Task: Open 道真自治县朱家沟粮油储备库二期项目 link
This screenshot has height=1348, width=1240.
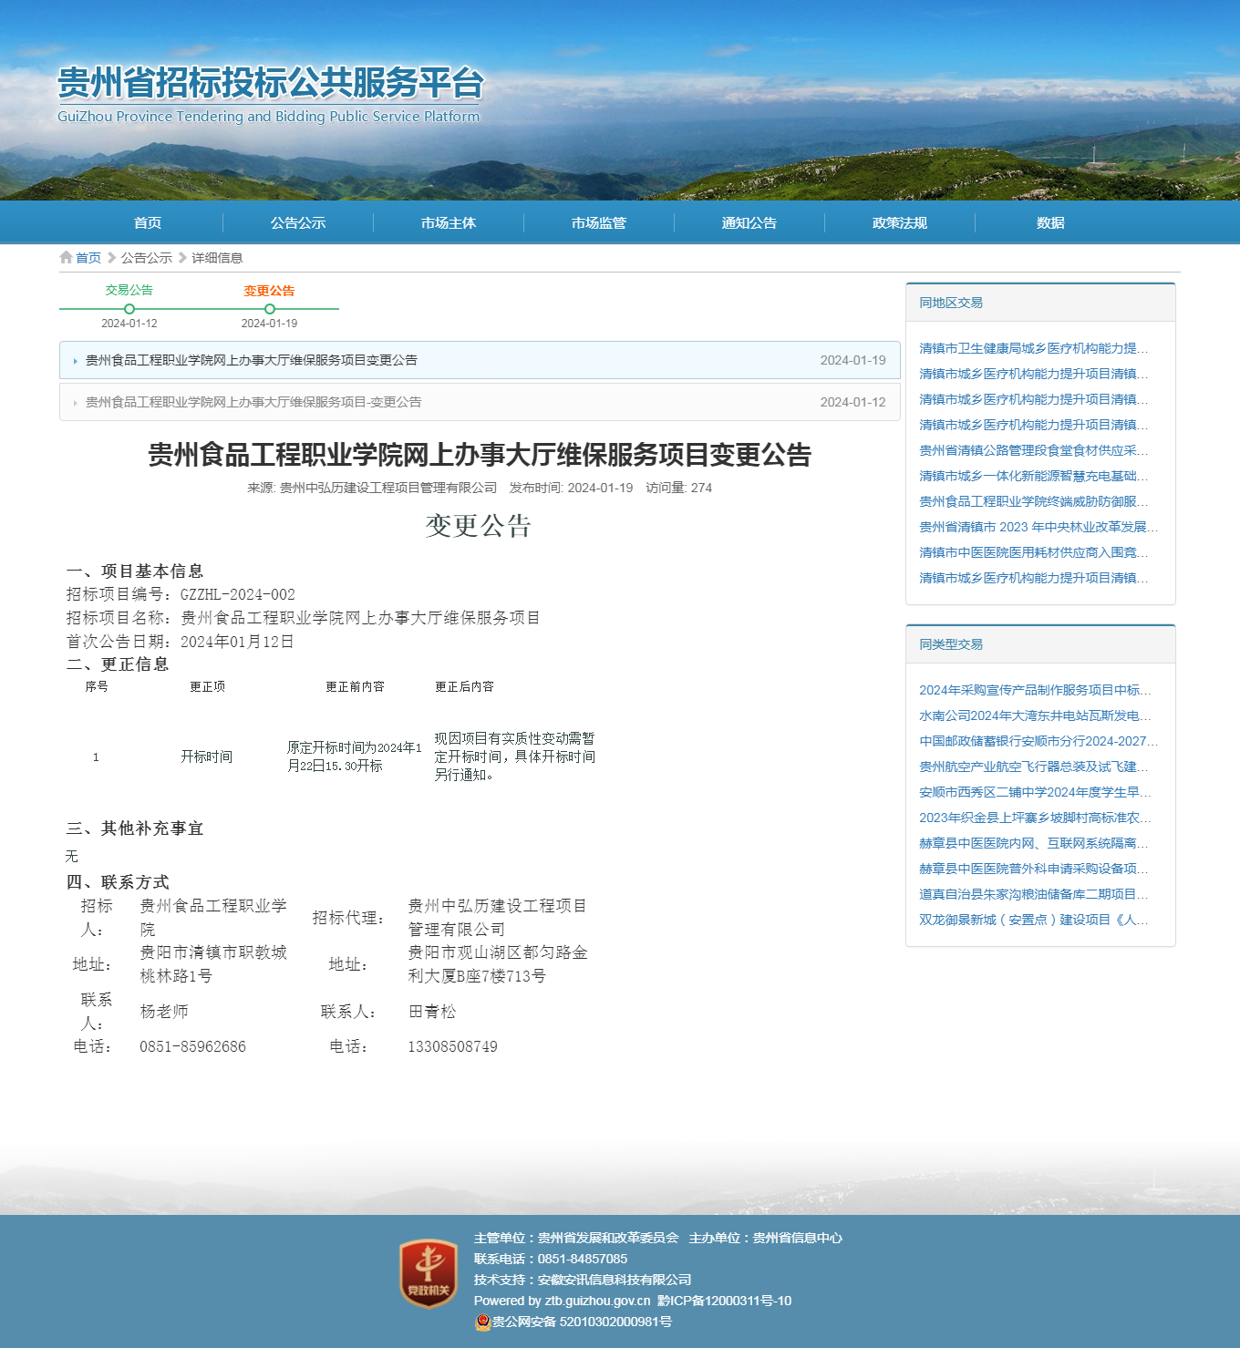Action: (x=1034, y=894)
